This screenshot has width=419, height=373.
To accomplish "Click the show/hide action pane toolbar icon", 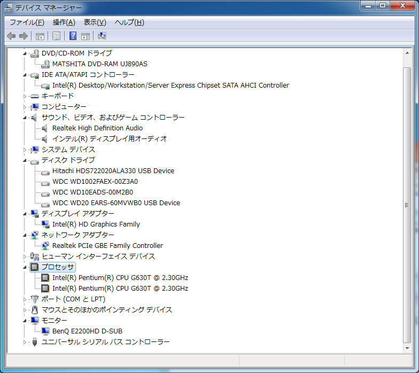I will (86, 36).
